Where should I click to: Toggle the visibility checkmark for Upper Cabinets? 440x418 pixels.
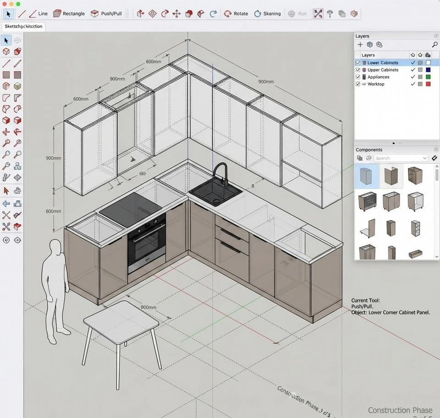click(413, 70)
